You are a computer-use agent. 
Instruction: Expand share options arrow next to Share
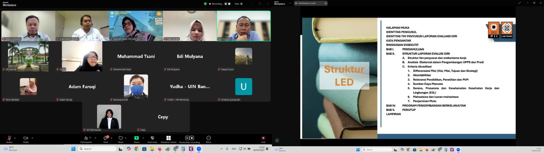(143, 138)
